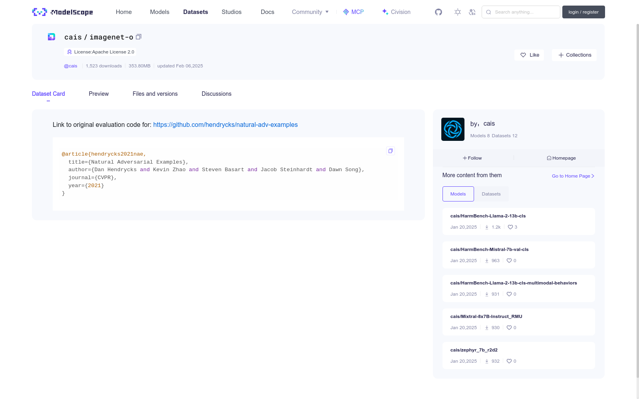639x399 pixels.
Task: Click the Apache License 2.0 badge
Action: (x=100, y=52)
